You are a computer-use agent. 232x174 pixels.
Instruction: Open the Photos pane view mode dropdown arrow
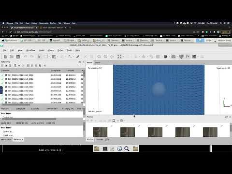(124, 121)
